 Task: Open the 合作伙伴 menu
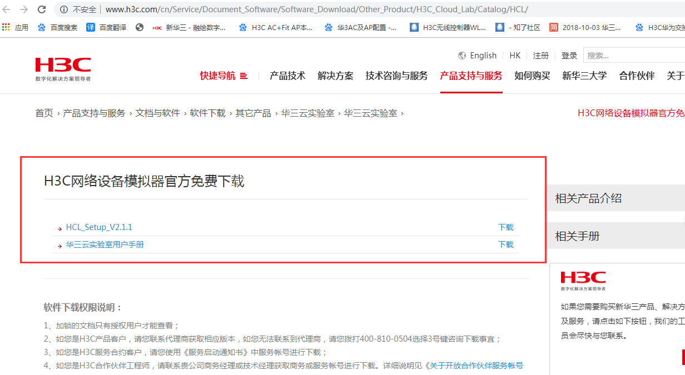pyautogui.click(x=637, y=76)
